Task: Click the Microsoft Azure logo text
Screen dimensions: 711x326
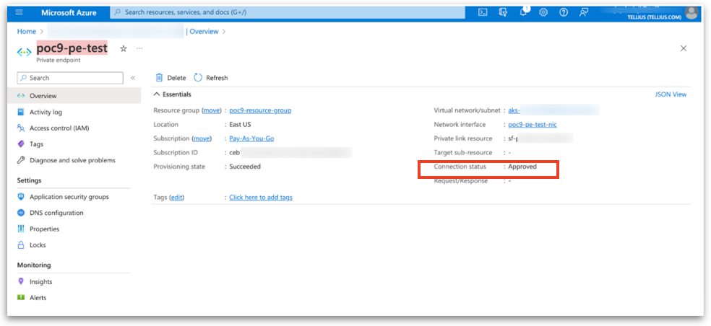Action: click(x=69, y=13)
